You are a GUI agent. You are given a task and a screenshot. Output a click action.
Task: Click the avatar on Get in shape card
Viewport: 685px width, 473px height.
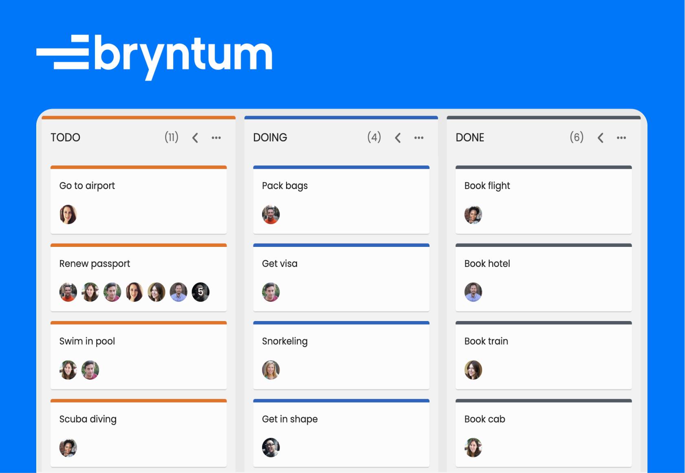click(271, 448)
